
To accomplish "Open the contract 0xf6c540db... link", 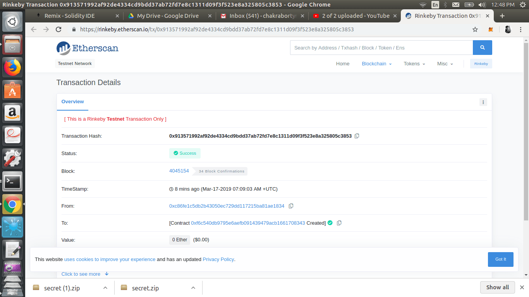I will 248,223.
